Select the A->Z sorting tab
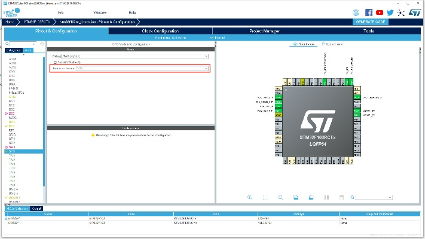The height and width of the screenshot is (239, 425). click(28, 51)
